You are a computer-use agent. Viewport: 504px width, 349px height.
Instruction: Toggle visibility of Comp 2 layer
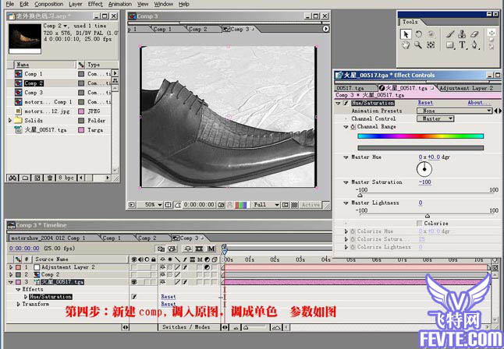[x=134, y=274]
